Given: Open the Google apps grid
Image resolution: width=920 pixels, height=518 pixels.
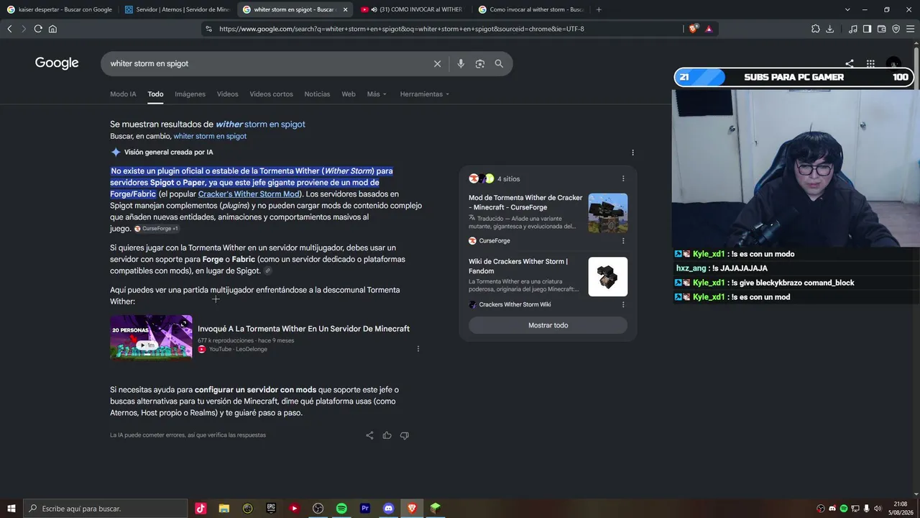Looking at the screenshot, I should point(870,63).
